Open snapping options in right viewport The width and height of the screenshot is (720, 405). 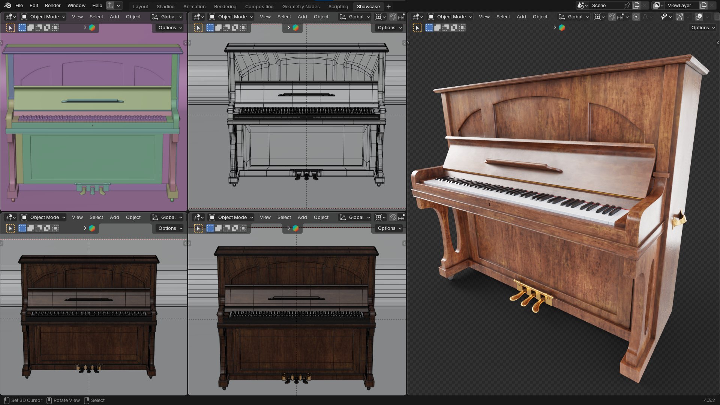click(623, 16)
